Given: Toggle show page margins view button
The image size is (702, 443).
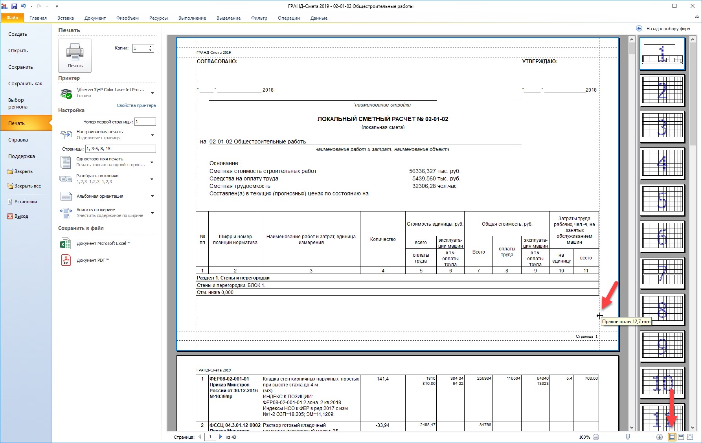Looking at the screenshot, I should (672, 437).
